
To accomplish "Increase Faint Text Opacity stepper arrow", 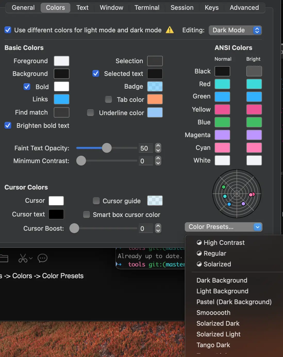I will coord(158,146).
